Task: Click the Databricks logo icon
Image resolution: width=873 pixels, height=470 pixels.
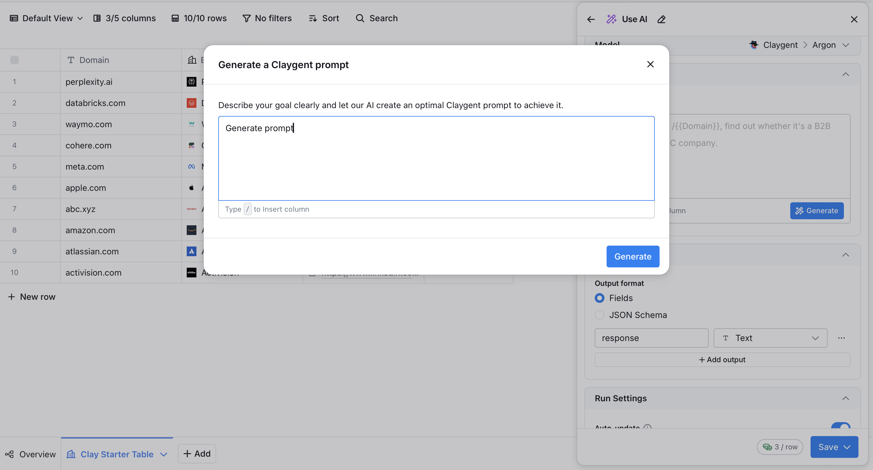Action: [192, 103]
